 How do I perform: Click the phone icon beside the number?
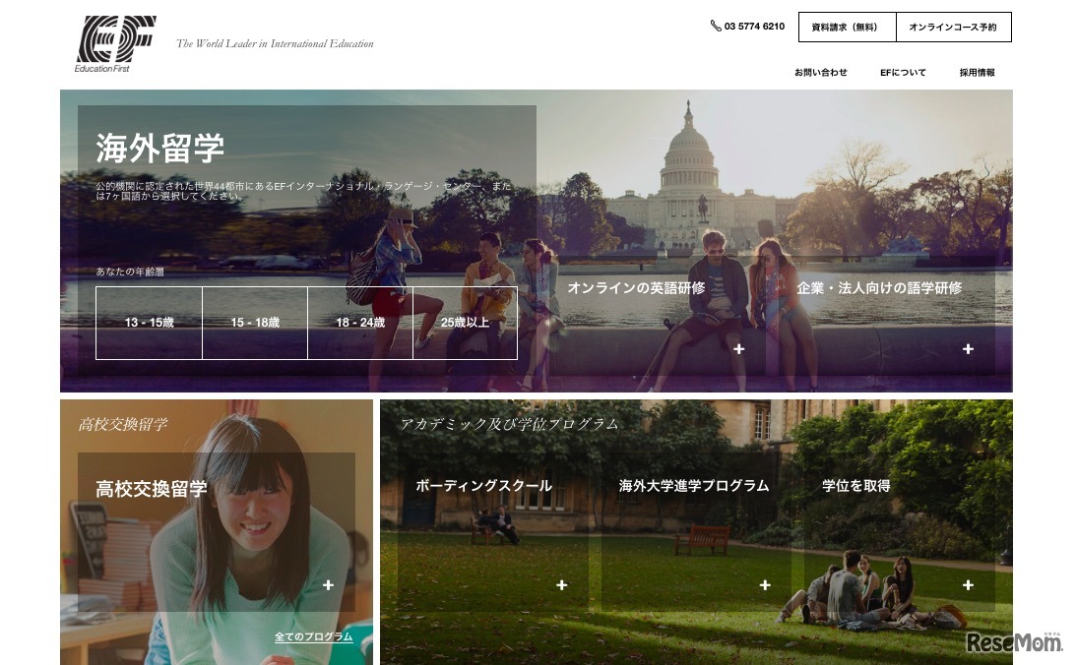click(x=716, y=26)
